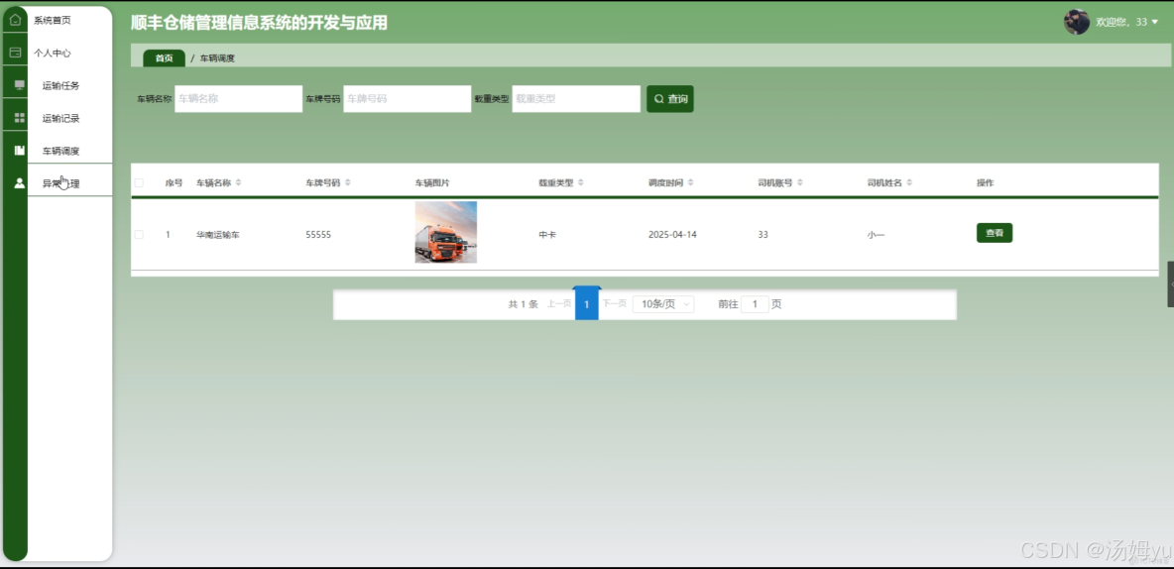Viewport: 1174px width, 569px height.
Task: Open the 运输任务 menu item
Action: [x=60, y=85]
